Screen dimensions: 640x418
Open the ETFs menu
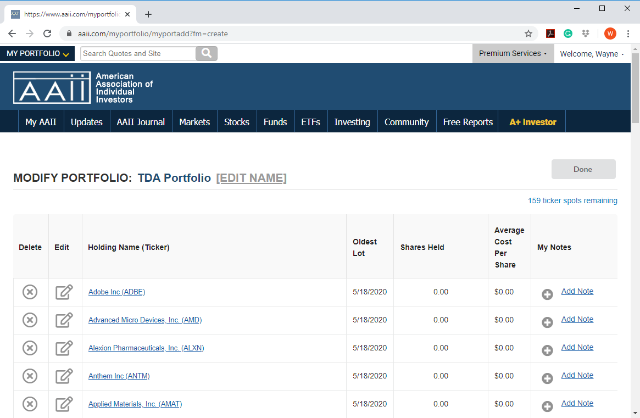coord(310,121)
